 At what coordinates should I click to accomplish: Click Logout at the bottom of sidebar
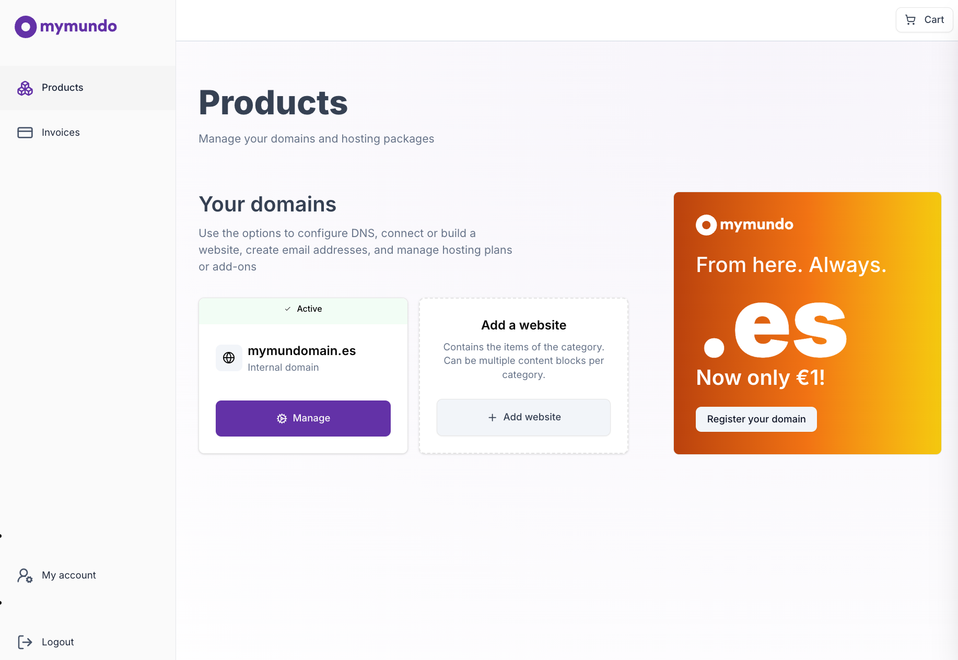pos(57,642)
